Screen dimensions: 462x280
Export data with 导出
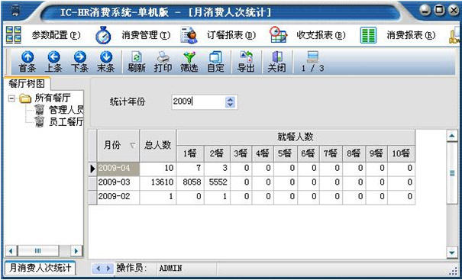(246, 62)
